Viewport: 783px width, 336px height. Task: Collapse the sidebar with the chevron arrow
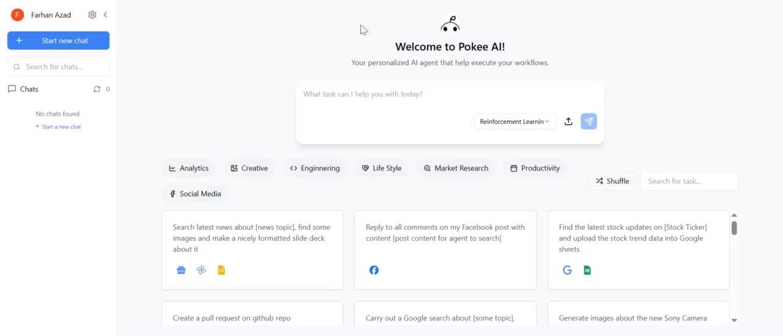pyautogui.click(x=105, y=15)
